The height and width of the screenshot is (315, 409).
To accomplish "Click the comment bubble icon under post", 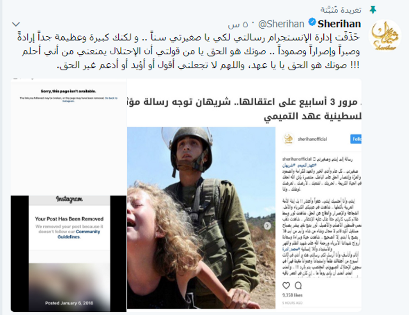I will click(x=298, y=286).
